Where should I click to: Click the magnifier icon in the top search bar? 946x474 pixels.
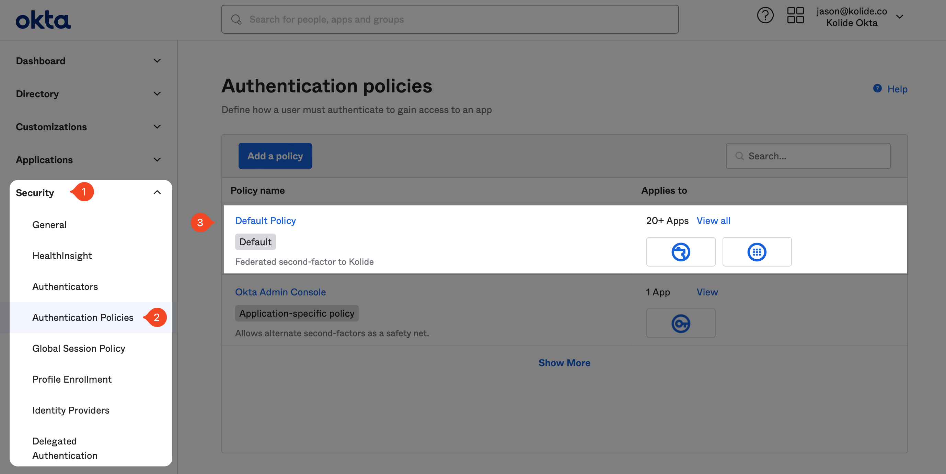coord(236,20)
